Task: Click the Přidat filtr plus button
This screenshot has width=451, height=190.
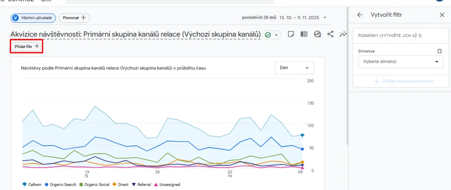Action: tap(26, 46)
